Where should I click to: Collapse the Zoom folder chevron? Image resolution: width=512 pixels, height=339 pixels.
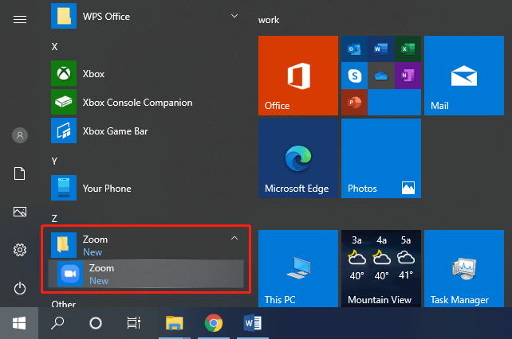[x=234, y=238]
